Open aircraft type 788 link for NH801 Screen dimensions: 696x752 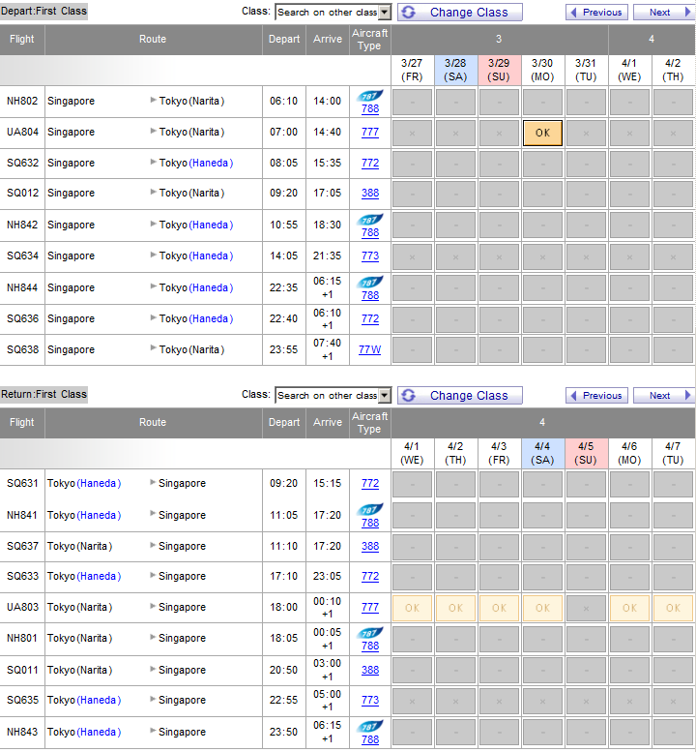pyautogui.click(x=370, y=646)
